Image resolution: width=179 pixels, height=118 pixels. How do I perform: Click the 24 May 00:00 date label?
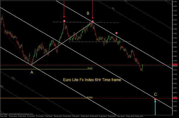click(x=139, y=116)
